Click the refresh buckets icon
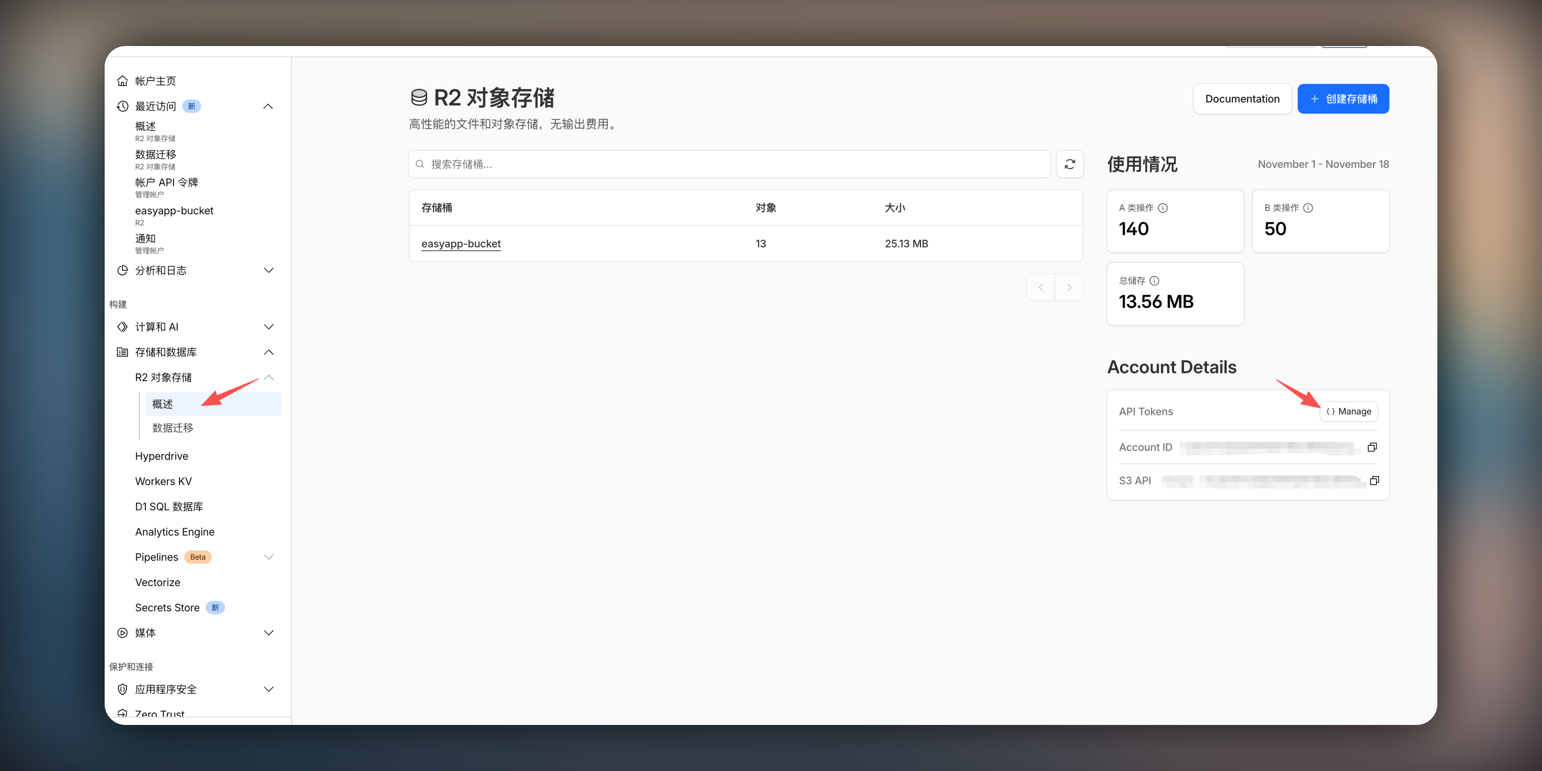 (1070, 164)
